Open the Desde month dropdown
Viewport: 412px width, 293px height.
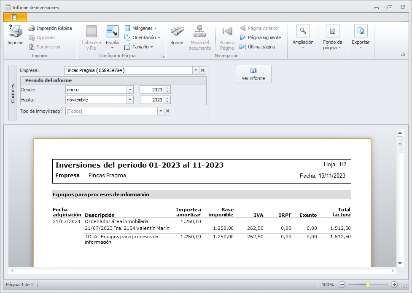130,90
